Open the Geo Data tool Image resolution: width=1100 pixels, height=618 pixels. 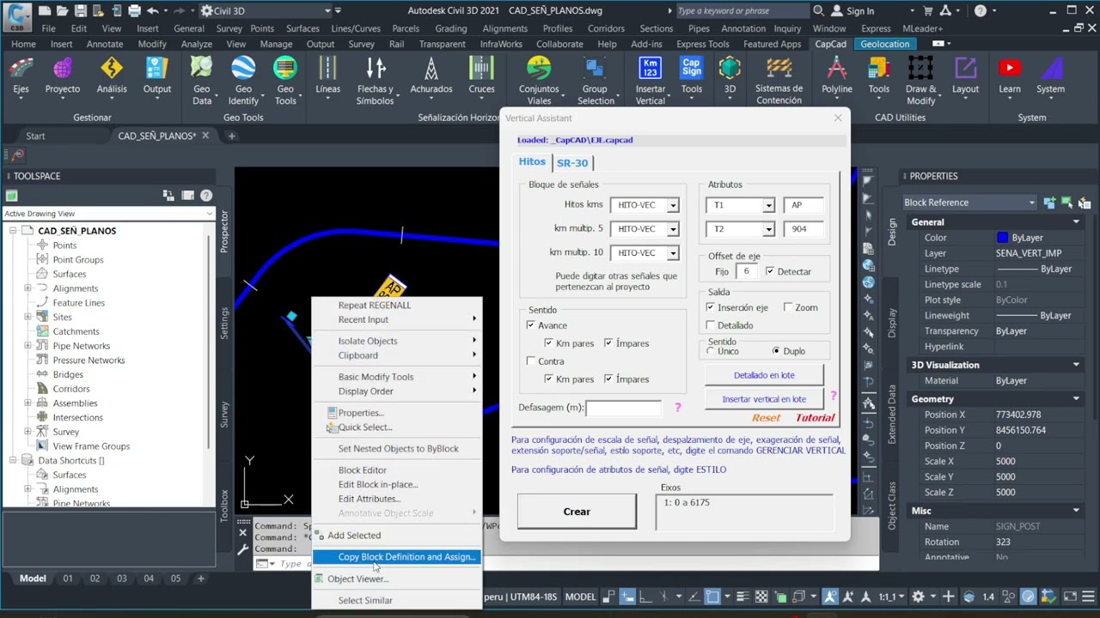[x=201, y=81]
